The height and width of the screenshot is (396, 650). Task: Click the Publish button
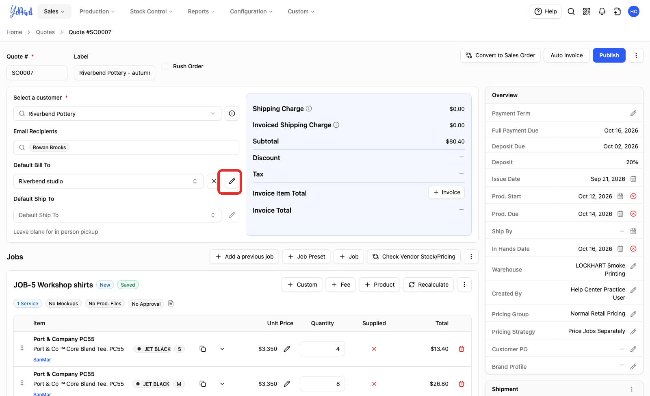[x=609, y=55]
